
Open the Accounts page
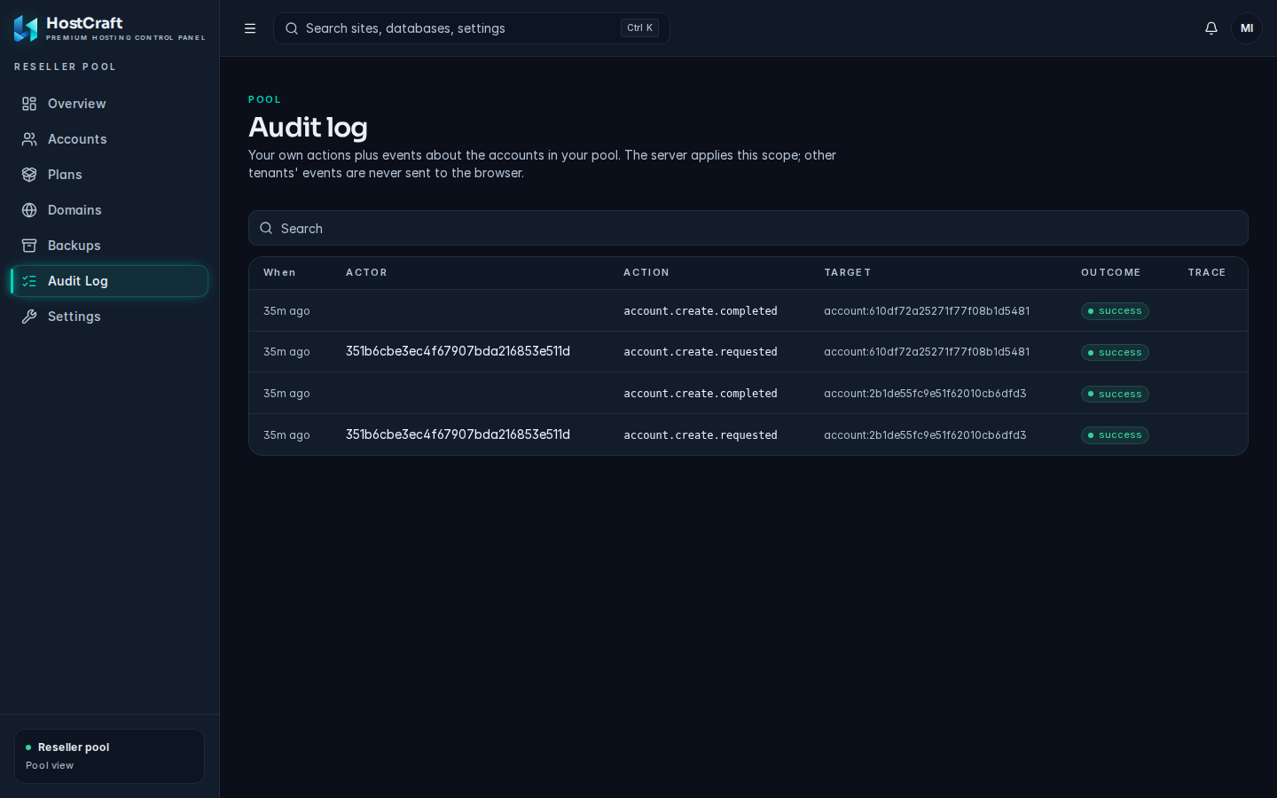point(110,139)
